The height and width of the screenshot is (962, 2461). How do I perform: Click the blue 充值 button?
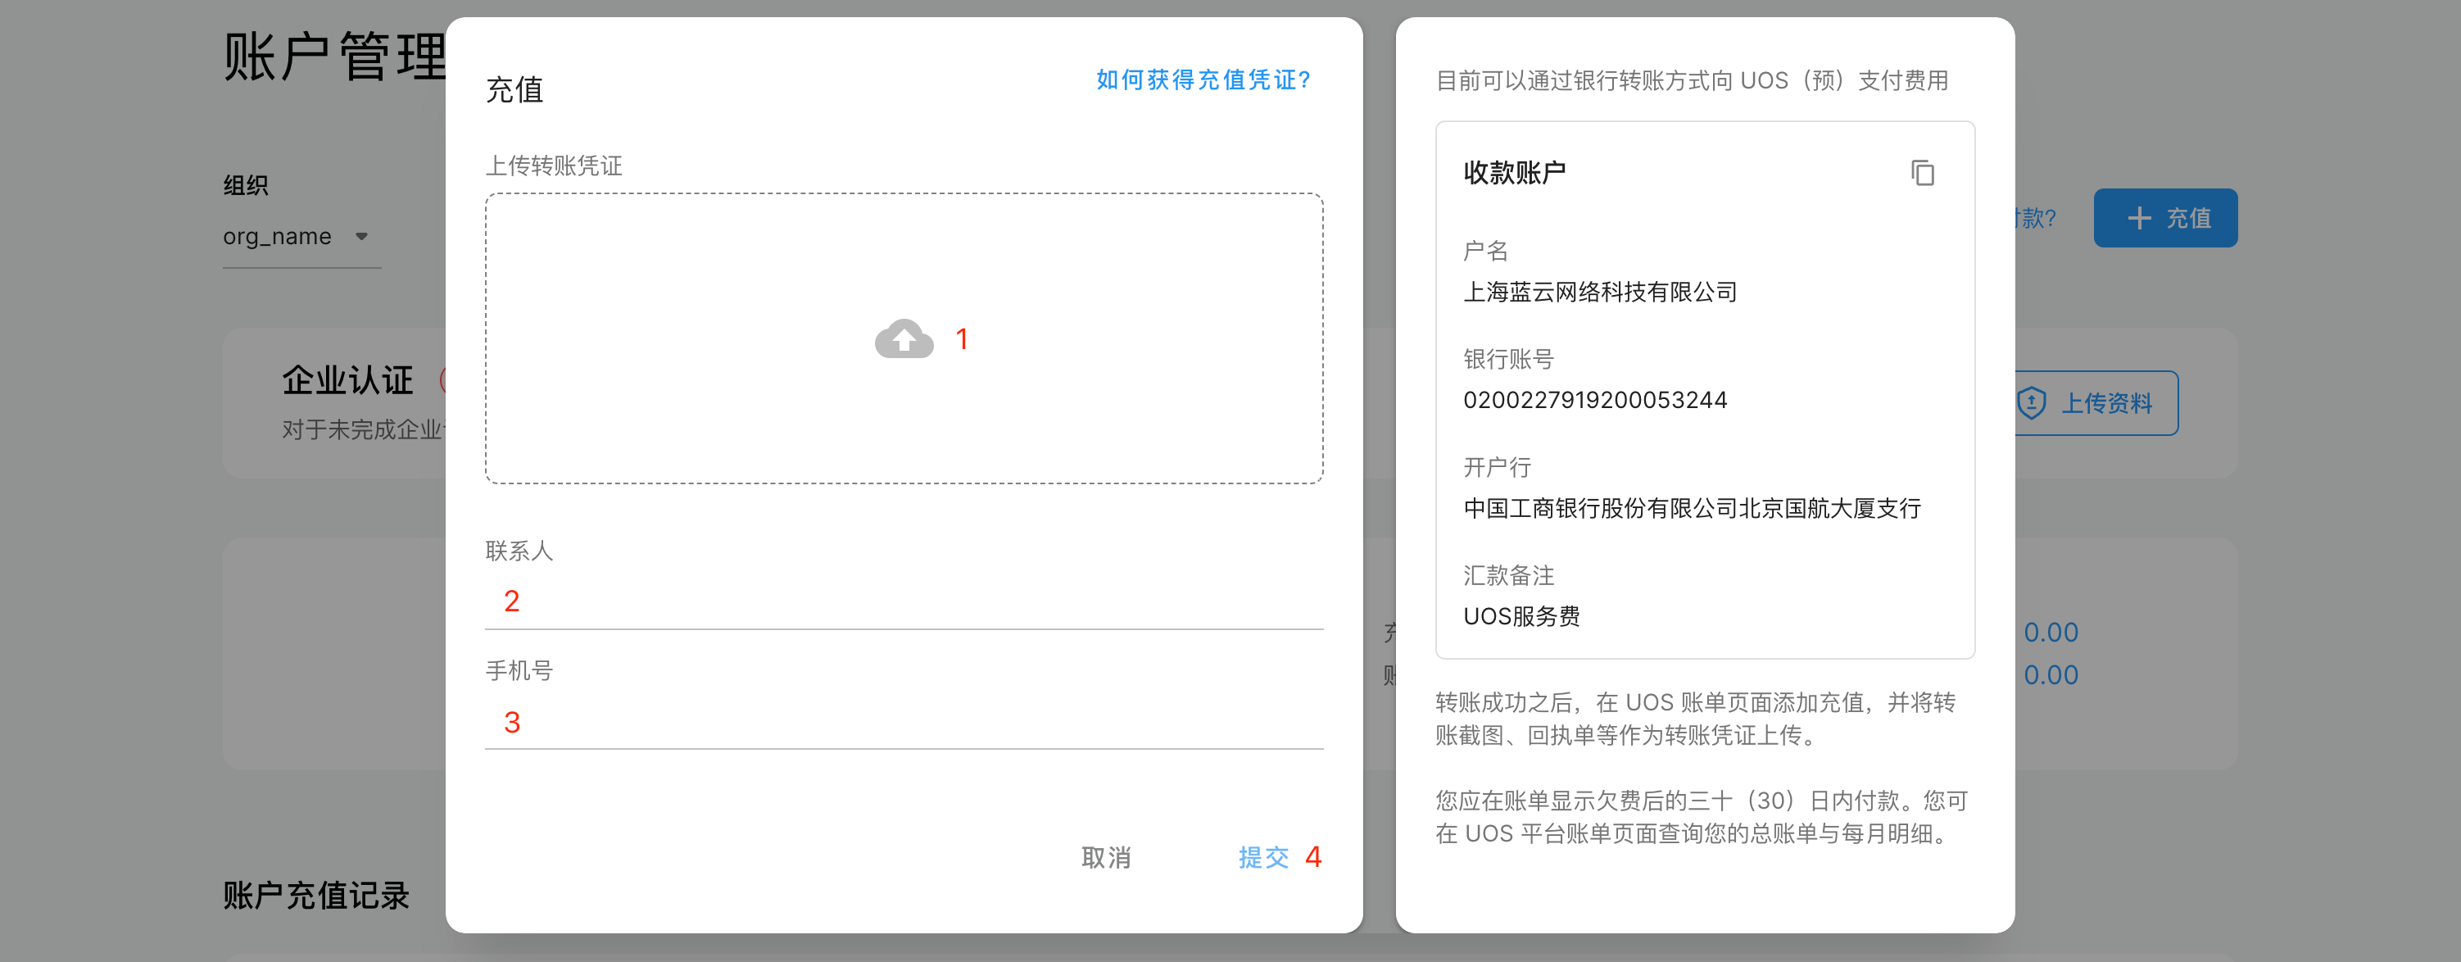(x=2164, y=218)
